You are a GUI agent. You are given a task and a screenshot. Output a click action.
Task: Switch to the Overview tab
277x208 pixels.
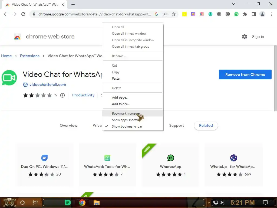[68, 126]
